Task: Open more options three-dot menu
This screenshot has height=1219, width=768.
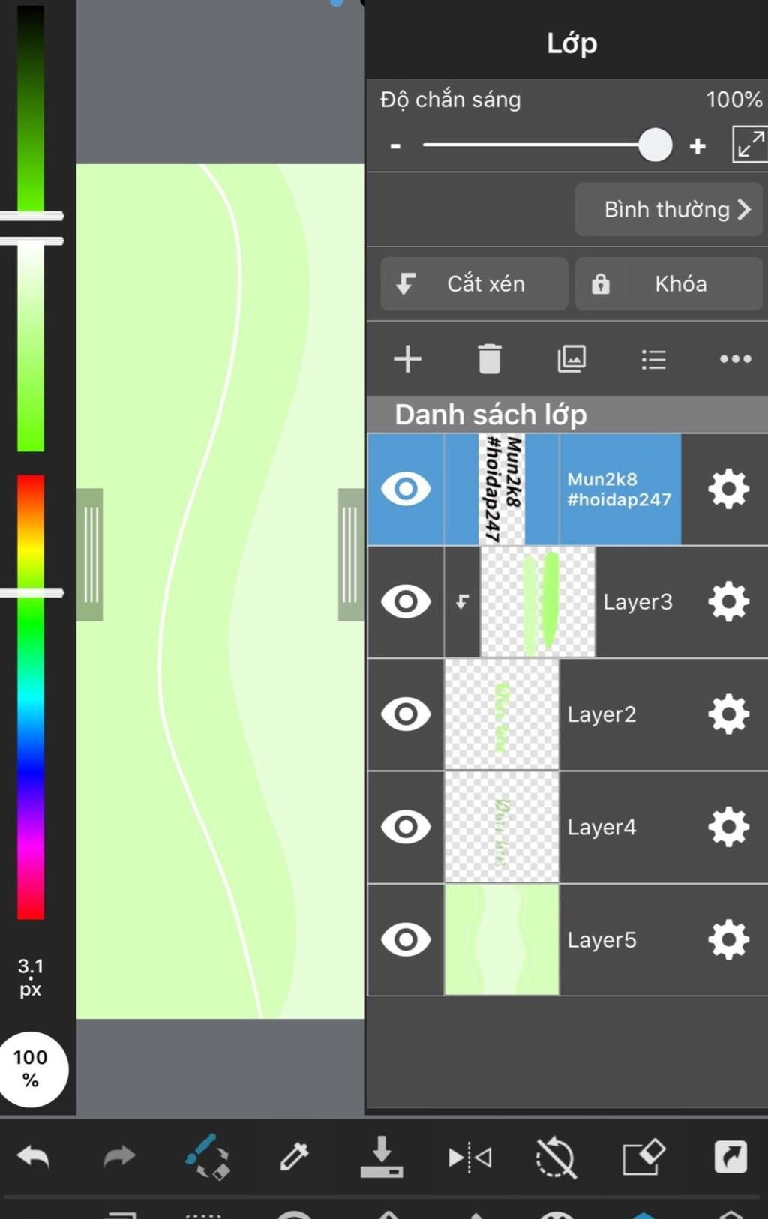Action: pyautogui.click(x=735, y=359)
